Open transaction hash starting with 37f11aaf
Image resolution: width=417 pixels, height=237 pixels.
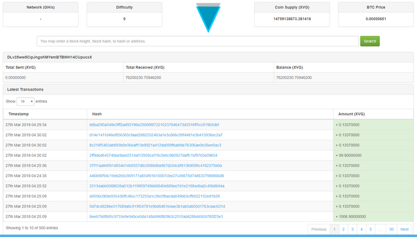click(156, 165)
